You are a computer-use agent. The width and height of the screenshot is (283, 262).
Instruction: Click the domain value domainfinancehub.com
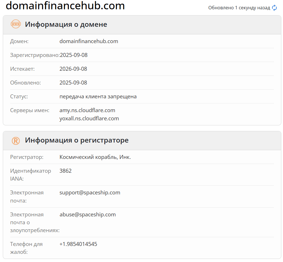point(89,41)
